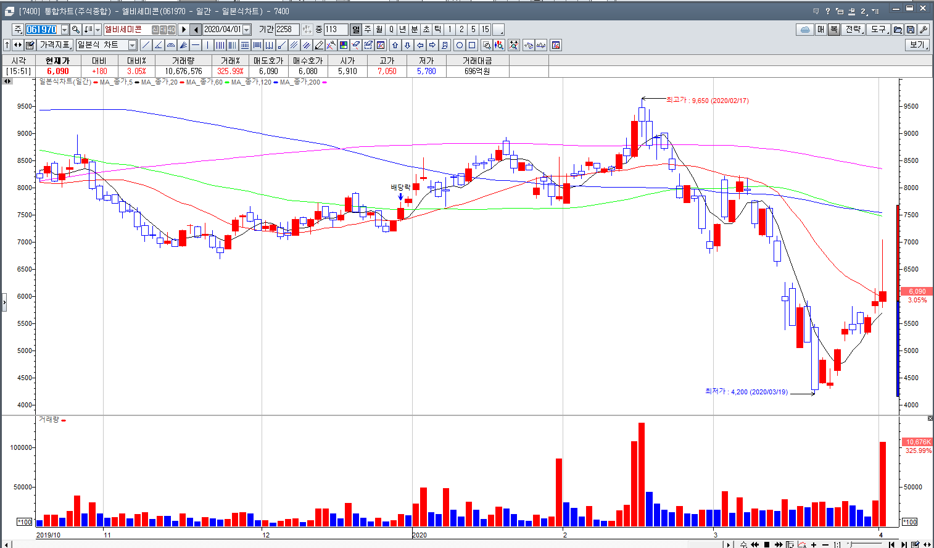The height and width of the screenshot is (548, 934).
Task: Select the Fibonacci arc tool
Action: click(171, 45)
